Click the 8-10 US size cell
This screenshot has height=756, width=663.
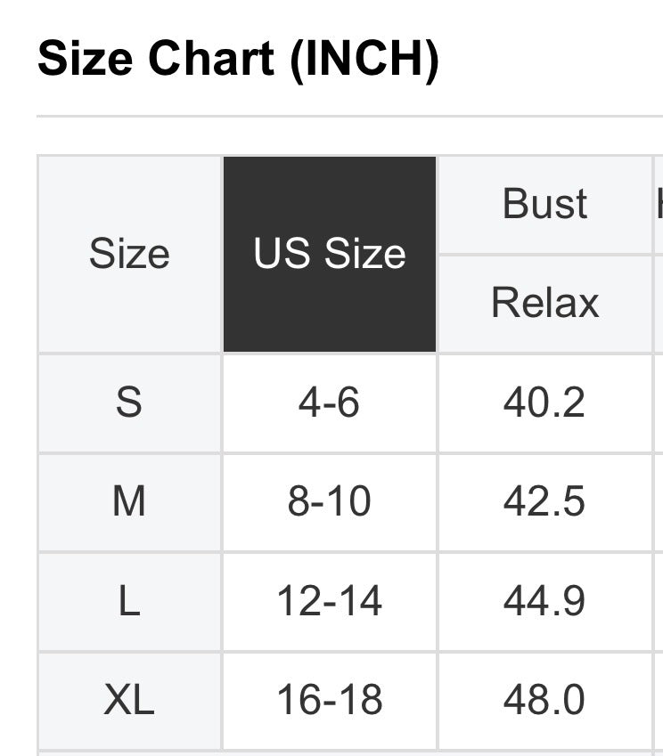tap(330, 501)
